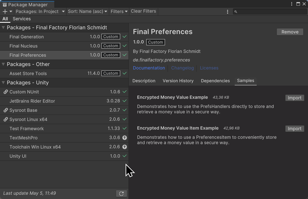Select the TextMeshPro package

click(x=64, y=138)
